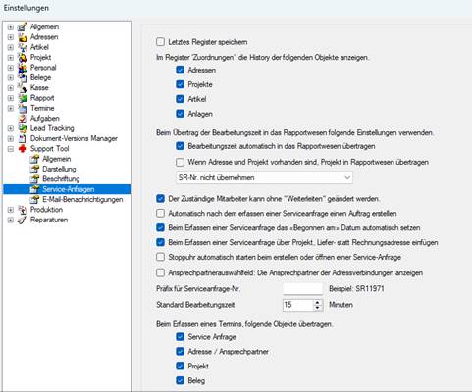Viewport: 472px width, 392px height.
Task: Expand the Projekt tree node
Action: click(x=11, y=57)
